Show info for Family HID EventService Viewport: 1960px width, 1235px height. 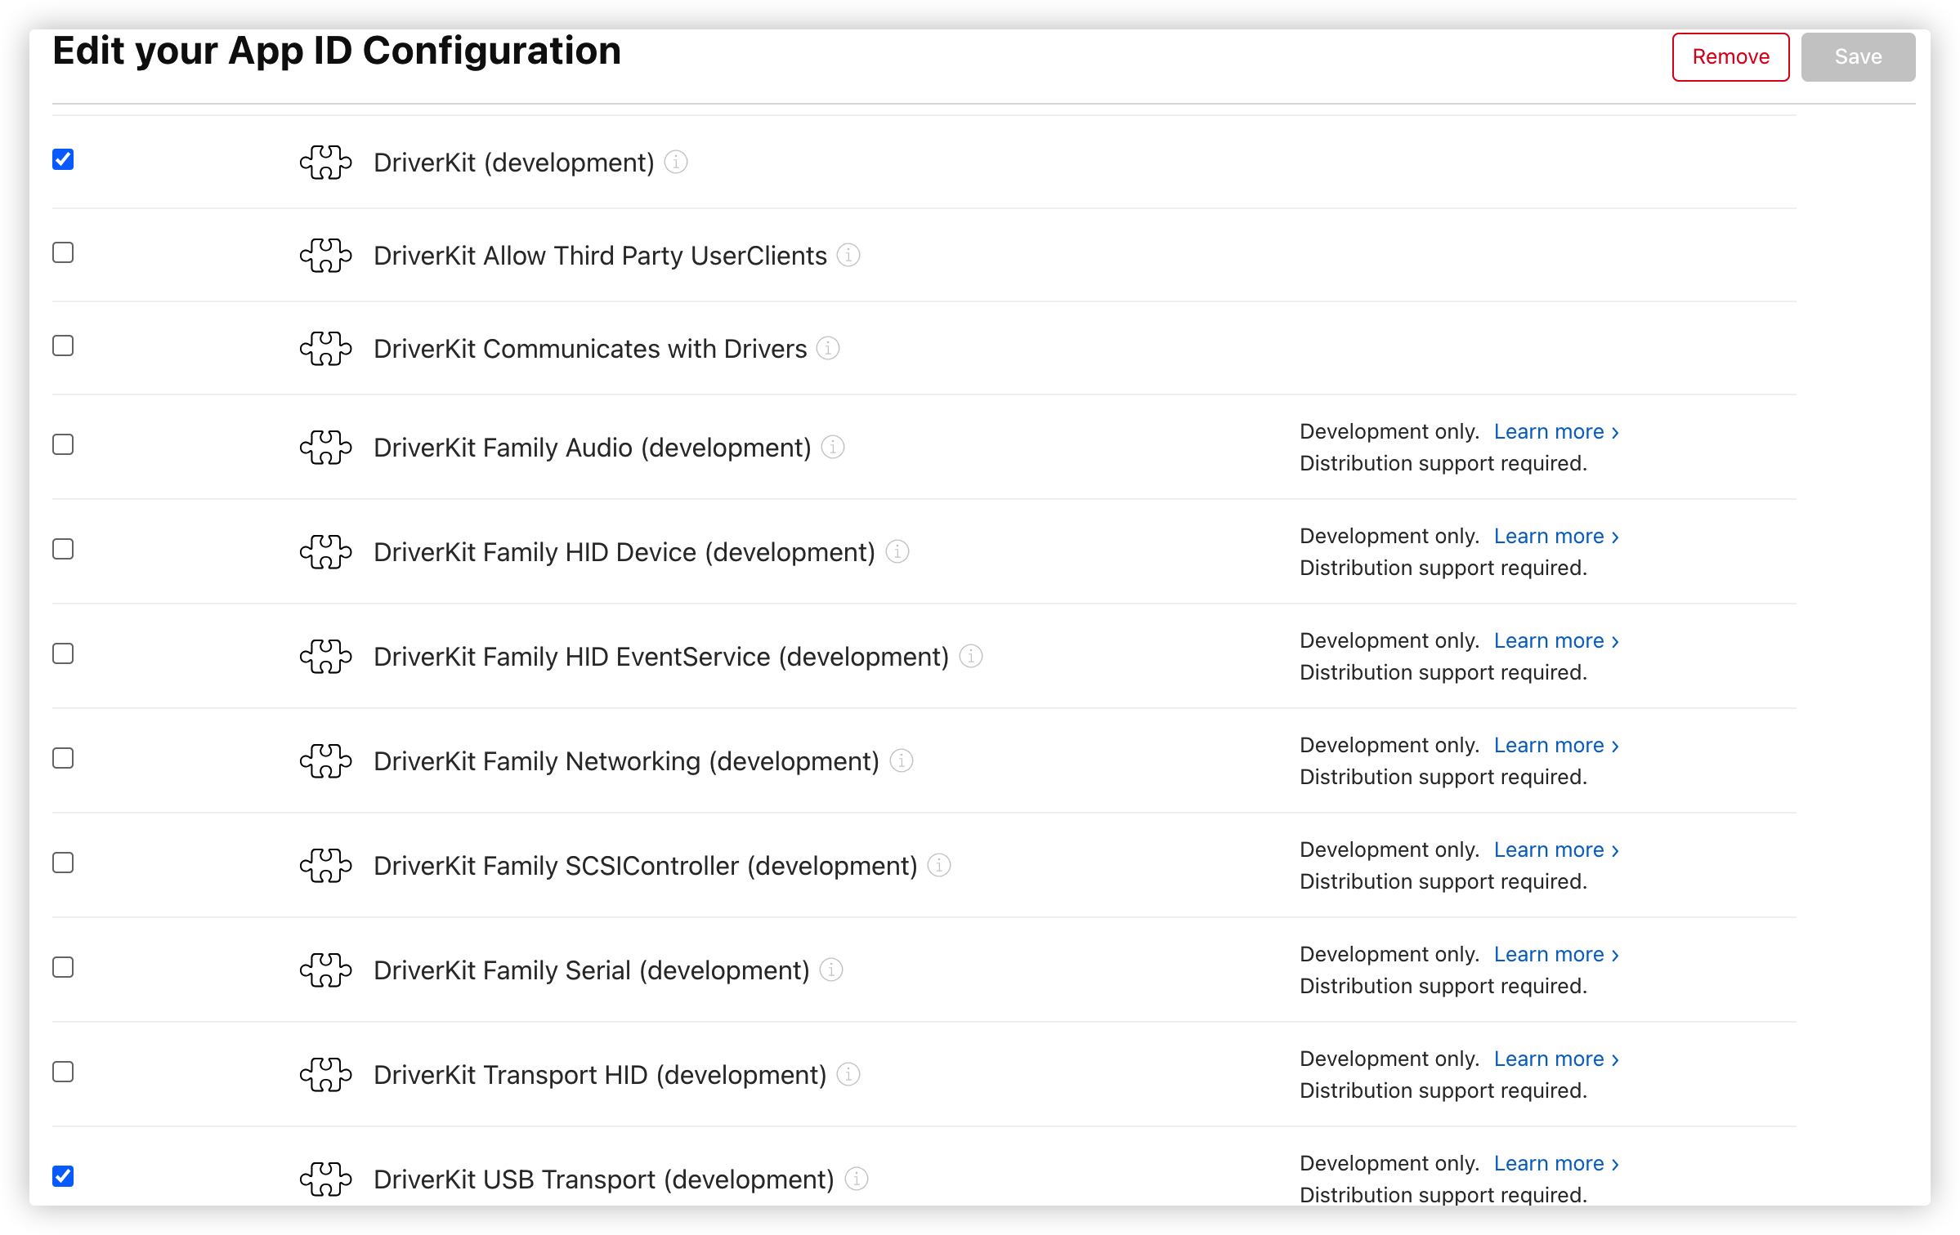click(x=971, y=656)
